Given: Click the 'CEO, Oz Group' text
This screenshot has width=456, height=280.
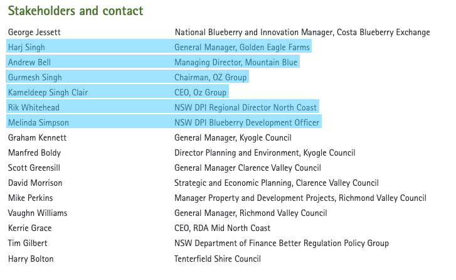Looking at the screenshot, I should pos(200,92).
